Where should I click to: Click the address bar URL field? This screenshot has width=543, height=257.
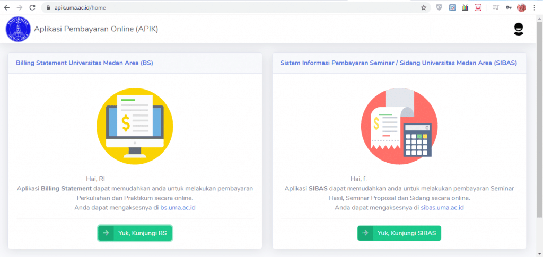pos(235,7)
